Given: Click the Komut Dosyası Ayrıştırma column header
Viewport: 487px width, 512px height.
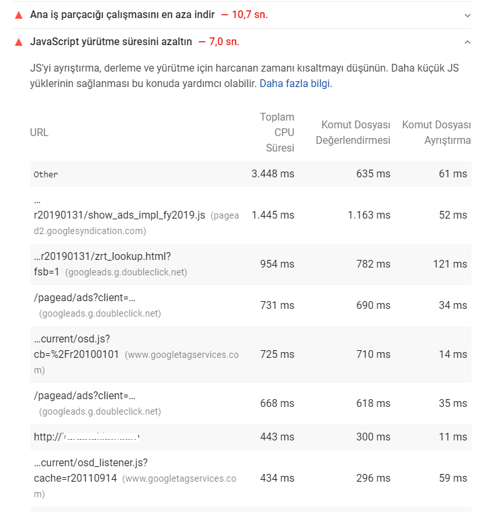Looking at the screenshot, I should click(437, 133).
